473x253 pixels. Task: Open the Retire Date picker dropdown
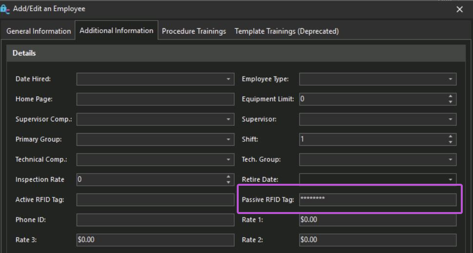(450, 179)
